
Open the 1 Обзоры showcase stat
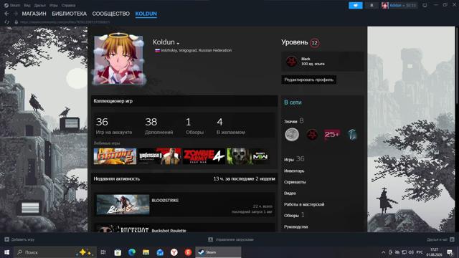pyautogui.click(x=194, y=126)
